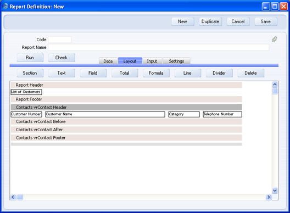Delete the selected layout element
The image size is (290, 213).
coord(251,73)
